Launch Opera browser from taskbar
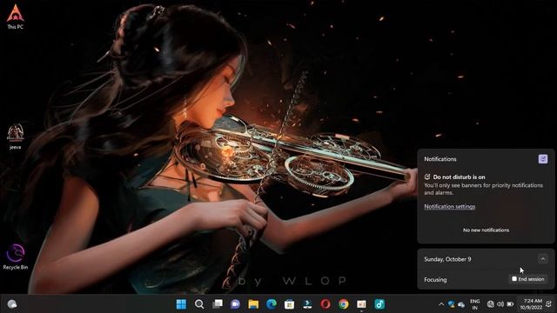Image resolution: width=557 pixels, height=313 pixels. (x=325, y=304)
